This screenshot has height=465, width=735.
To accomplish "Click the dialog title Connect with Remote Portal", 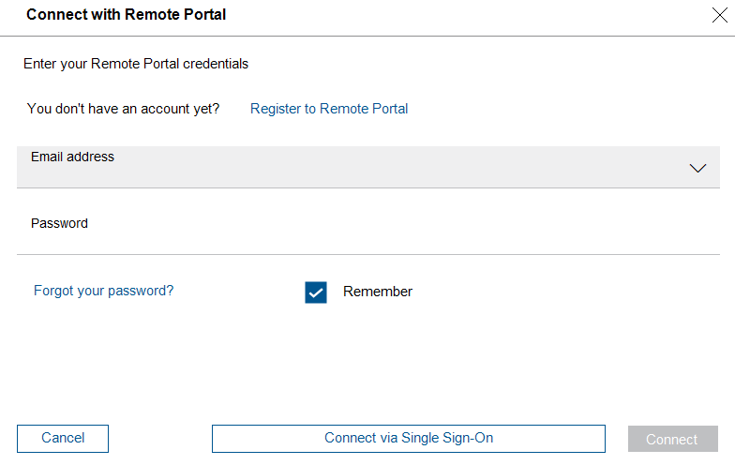I will (x=126, y=15).
